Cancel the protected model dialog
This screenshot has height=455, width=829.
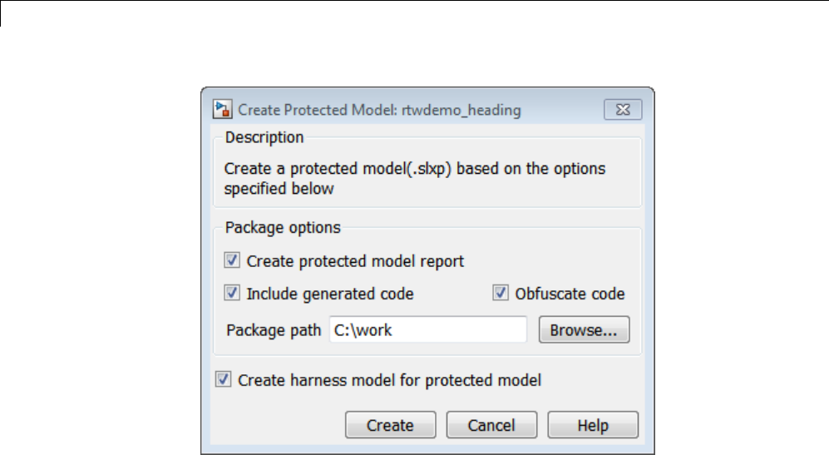[491, 425]
